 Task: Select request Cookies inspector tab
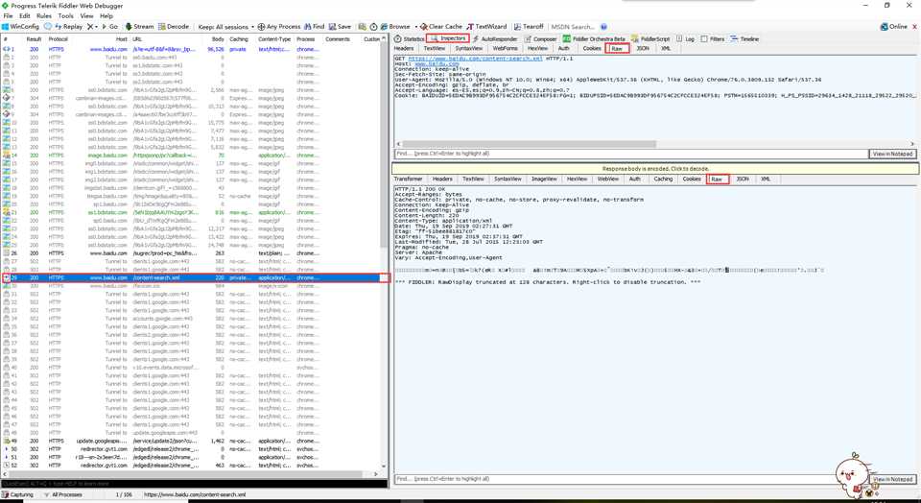click(x=592, y=48)
